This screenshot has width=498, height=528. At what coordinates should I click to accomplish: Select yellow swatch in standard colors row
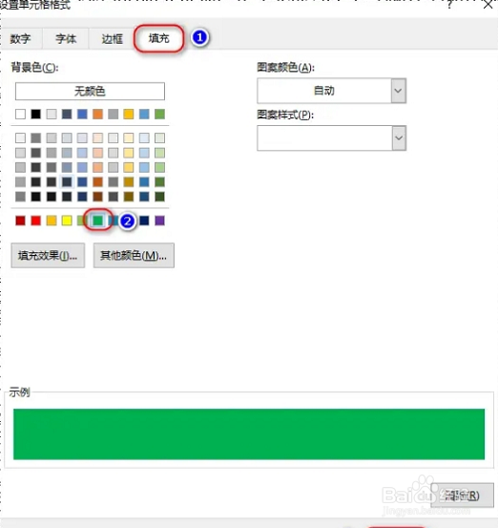pyautogui.click(x=67, y=221)
